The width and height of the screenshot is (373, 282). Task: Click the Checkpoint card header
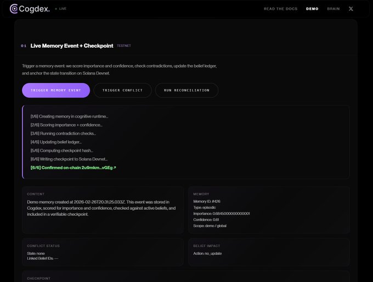pos(38,278)
